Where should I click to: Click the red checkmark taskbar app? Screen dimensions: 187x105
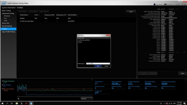[26, 103]
